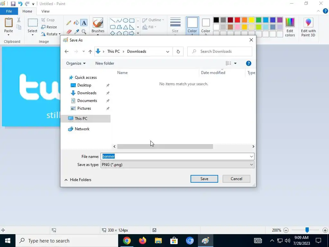Click the Refresh button in Save As
This screenshot has height=247, width=329.
(178, 51)
